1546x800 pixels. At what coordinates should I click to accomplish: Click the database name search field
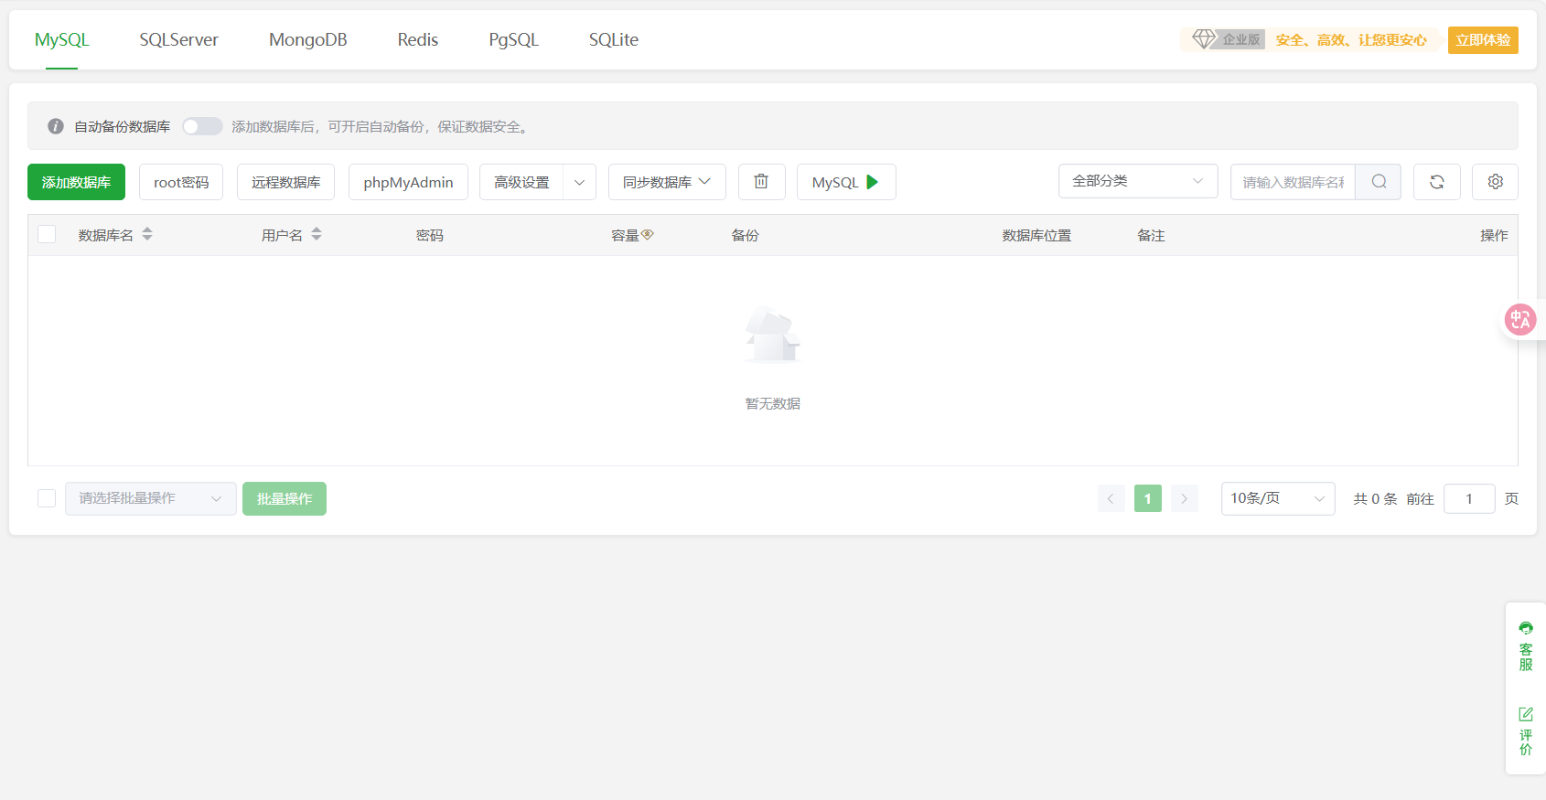tap(1293, 182)
